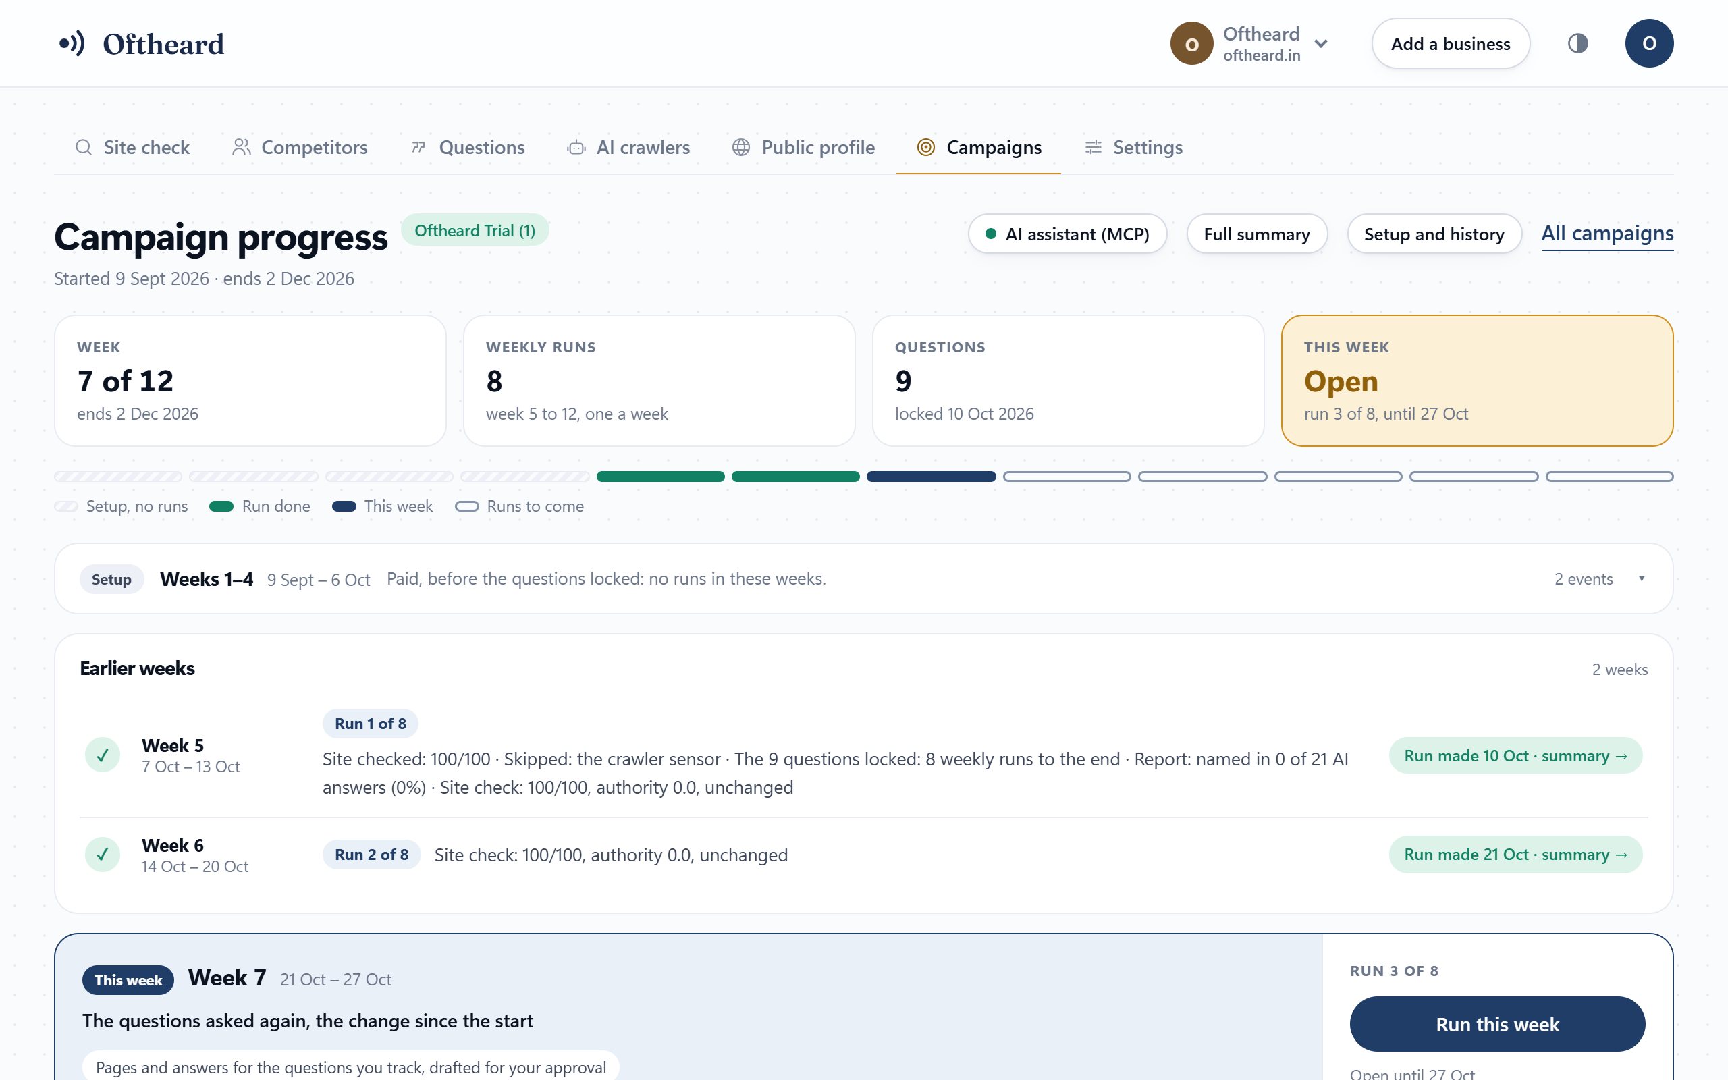Click the Oftheard sound-wave logo icon

pyautogui.click(x=72, y=44)
